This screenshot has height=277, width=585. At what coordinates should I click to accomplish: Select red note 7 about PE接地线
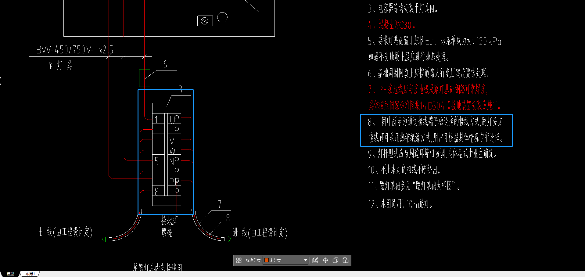pyautogui.click(x=428, y=89)
